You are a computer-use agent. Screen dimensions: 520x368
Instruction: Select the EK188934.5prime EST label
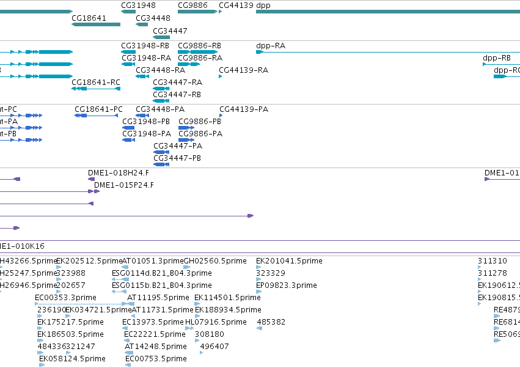point(228,310)
